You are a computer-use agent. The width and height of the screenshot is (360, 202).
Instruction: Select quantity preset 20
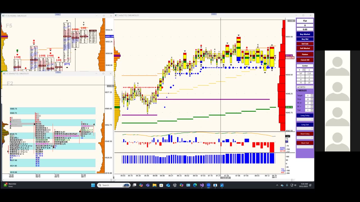309,83
